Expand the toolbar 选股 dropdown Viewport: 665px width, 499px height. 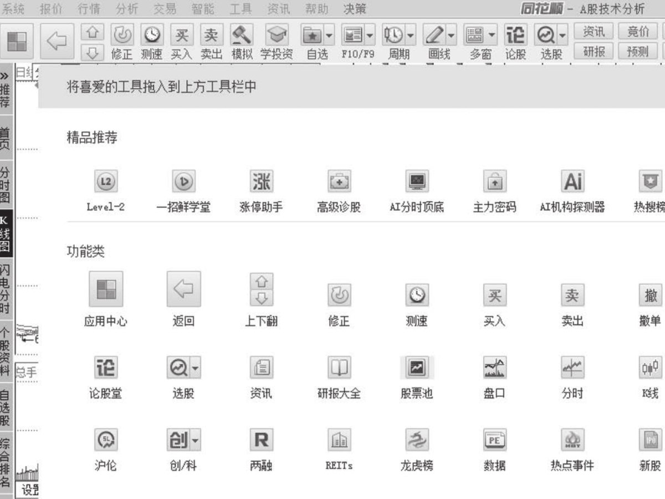pyautogui.click(x=563, y=35)
